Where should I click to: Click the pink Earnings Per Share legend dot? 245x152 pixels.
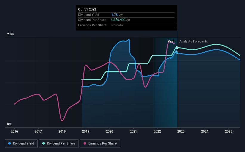click(85, 143)
